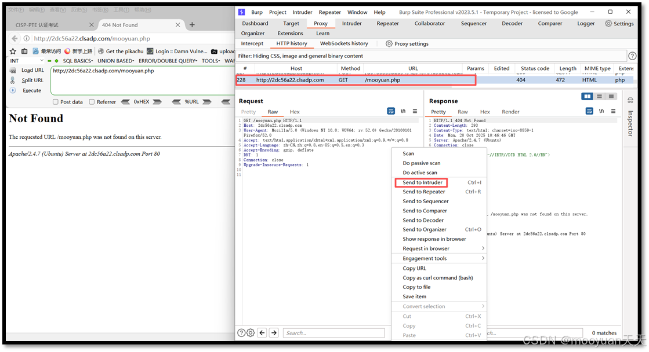Viewport: 649px width, 352px height.
Task: Open search help icon below Request pane
Action: coord(241,332)
